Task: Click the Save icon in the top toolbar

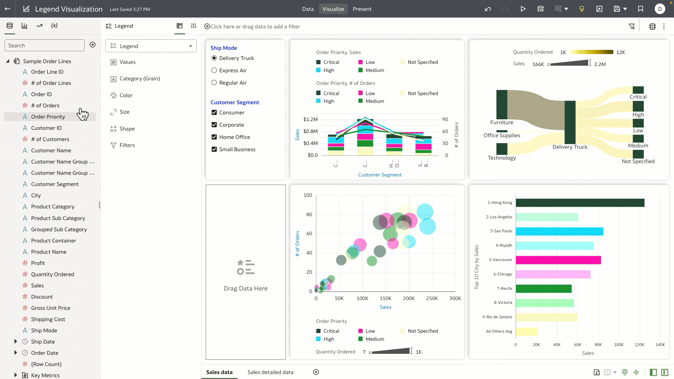Action: point(617,9)
